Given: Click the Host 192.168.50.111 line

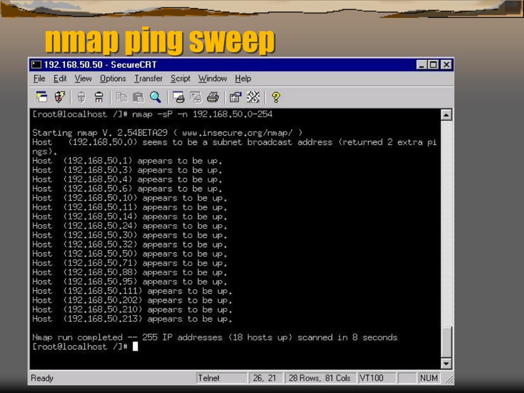Looking at the screenshot, I should [132, 291].
